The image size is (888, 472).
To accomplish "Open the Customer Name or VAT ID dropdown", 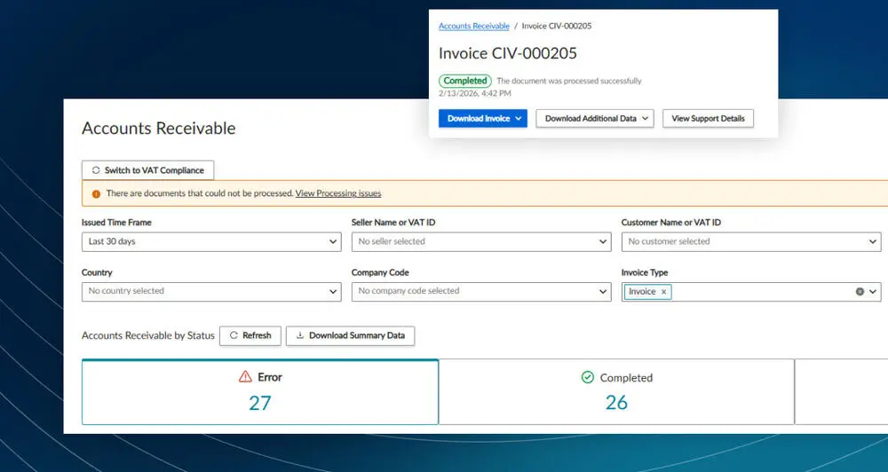I will coord(751,241).
